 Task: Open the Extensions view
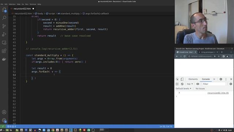(4, 51)
